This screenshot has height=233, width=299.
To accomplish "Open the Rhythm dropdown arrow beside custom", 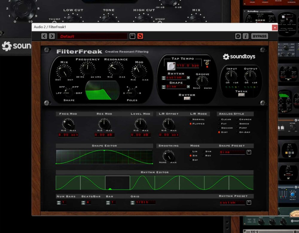I will pos(188,78).
